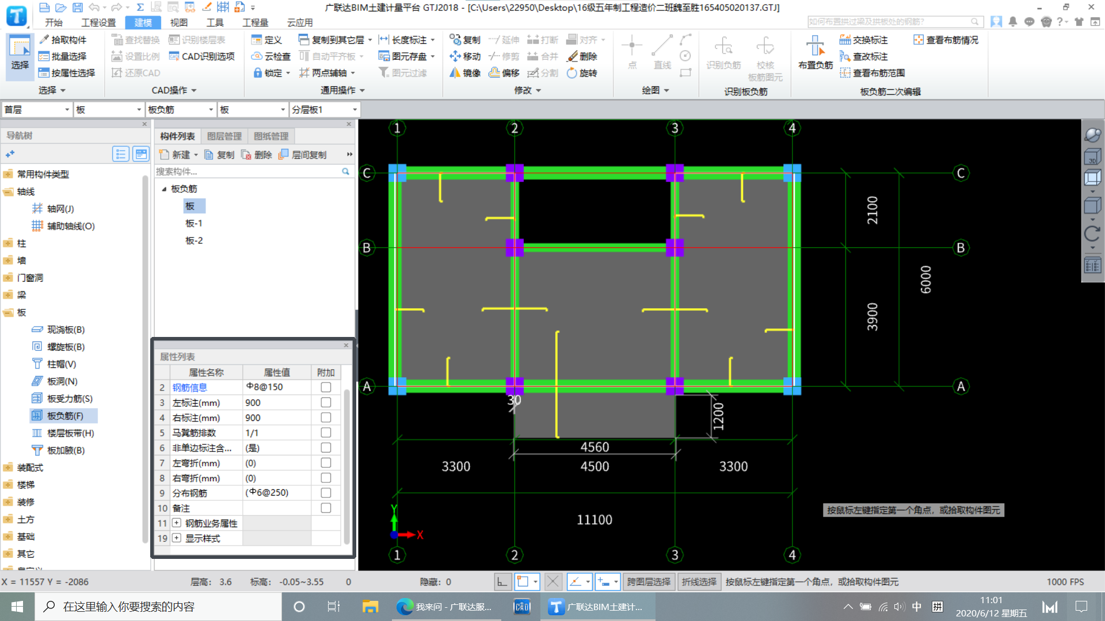This screenshot has height=621, width=1105.
Task: Toggle checkbox for 左弯折(mm) row
Action: click(x=326, y=462)
